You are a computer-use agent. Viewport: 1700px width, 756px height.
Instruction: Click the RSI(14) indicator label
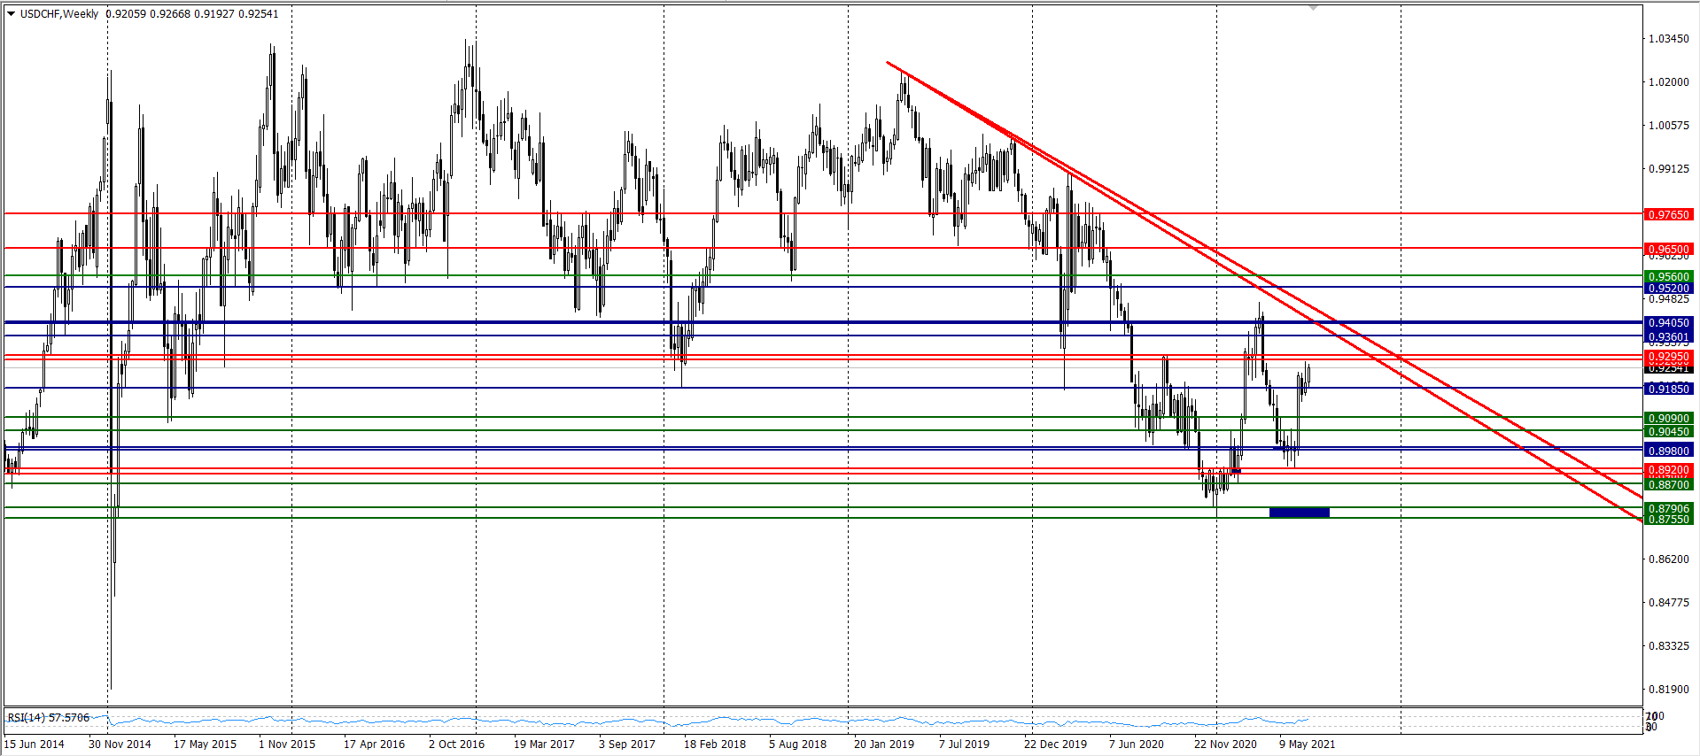[48, 717]
